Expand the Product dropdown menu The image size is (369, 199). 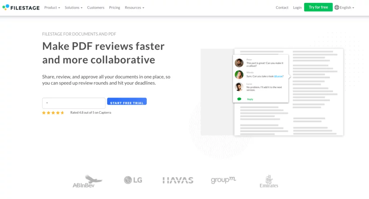click(x=52, y=8)
